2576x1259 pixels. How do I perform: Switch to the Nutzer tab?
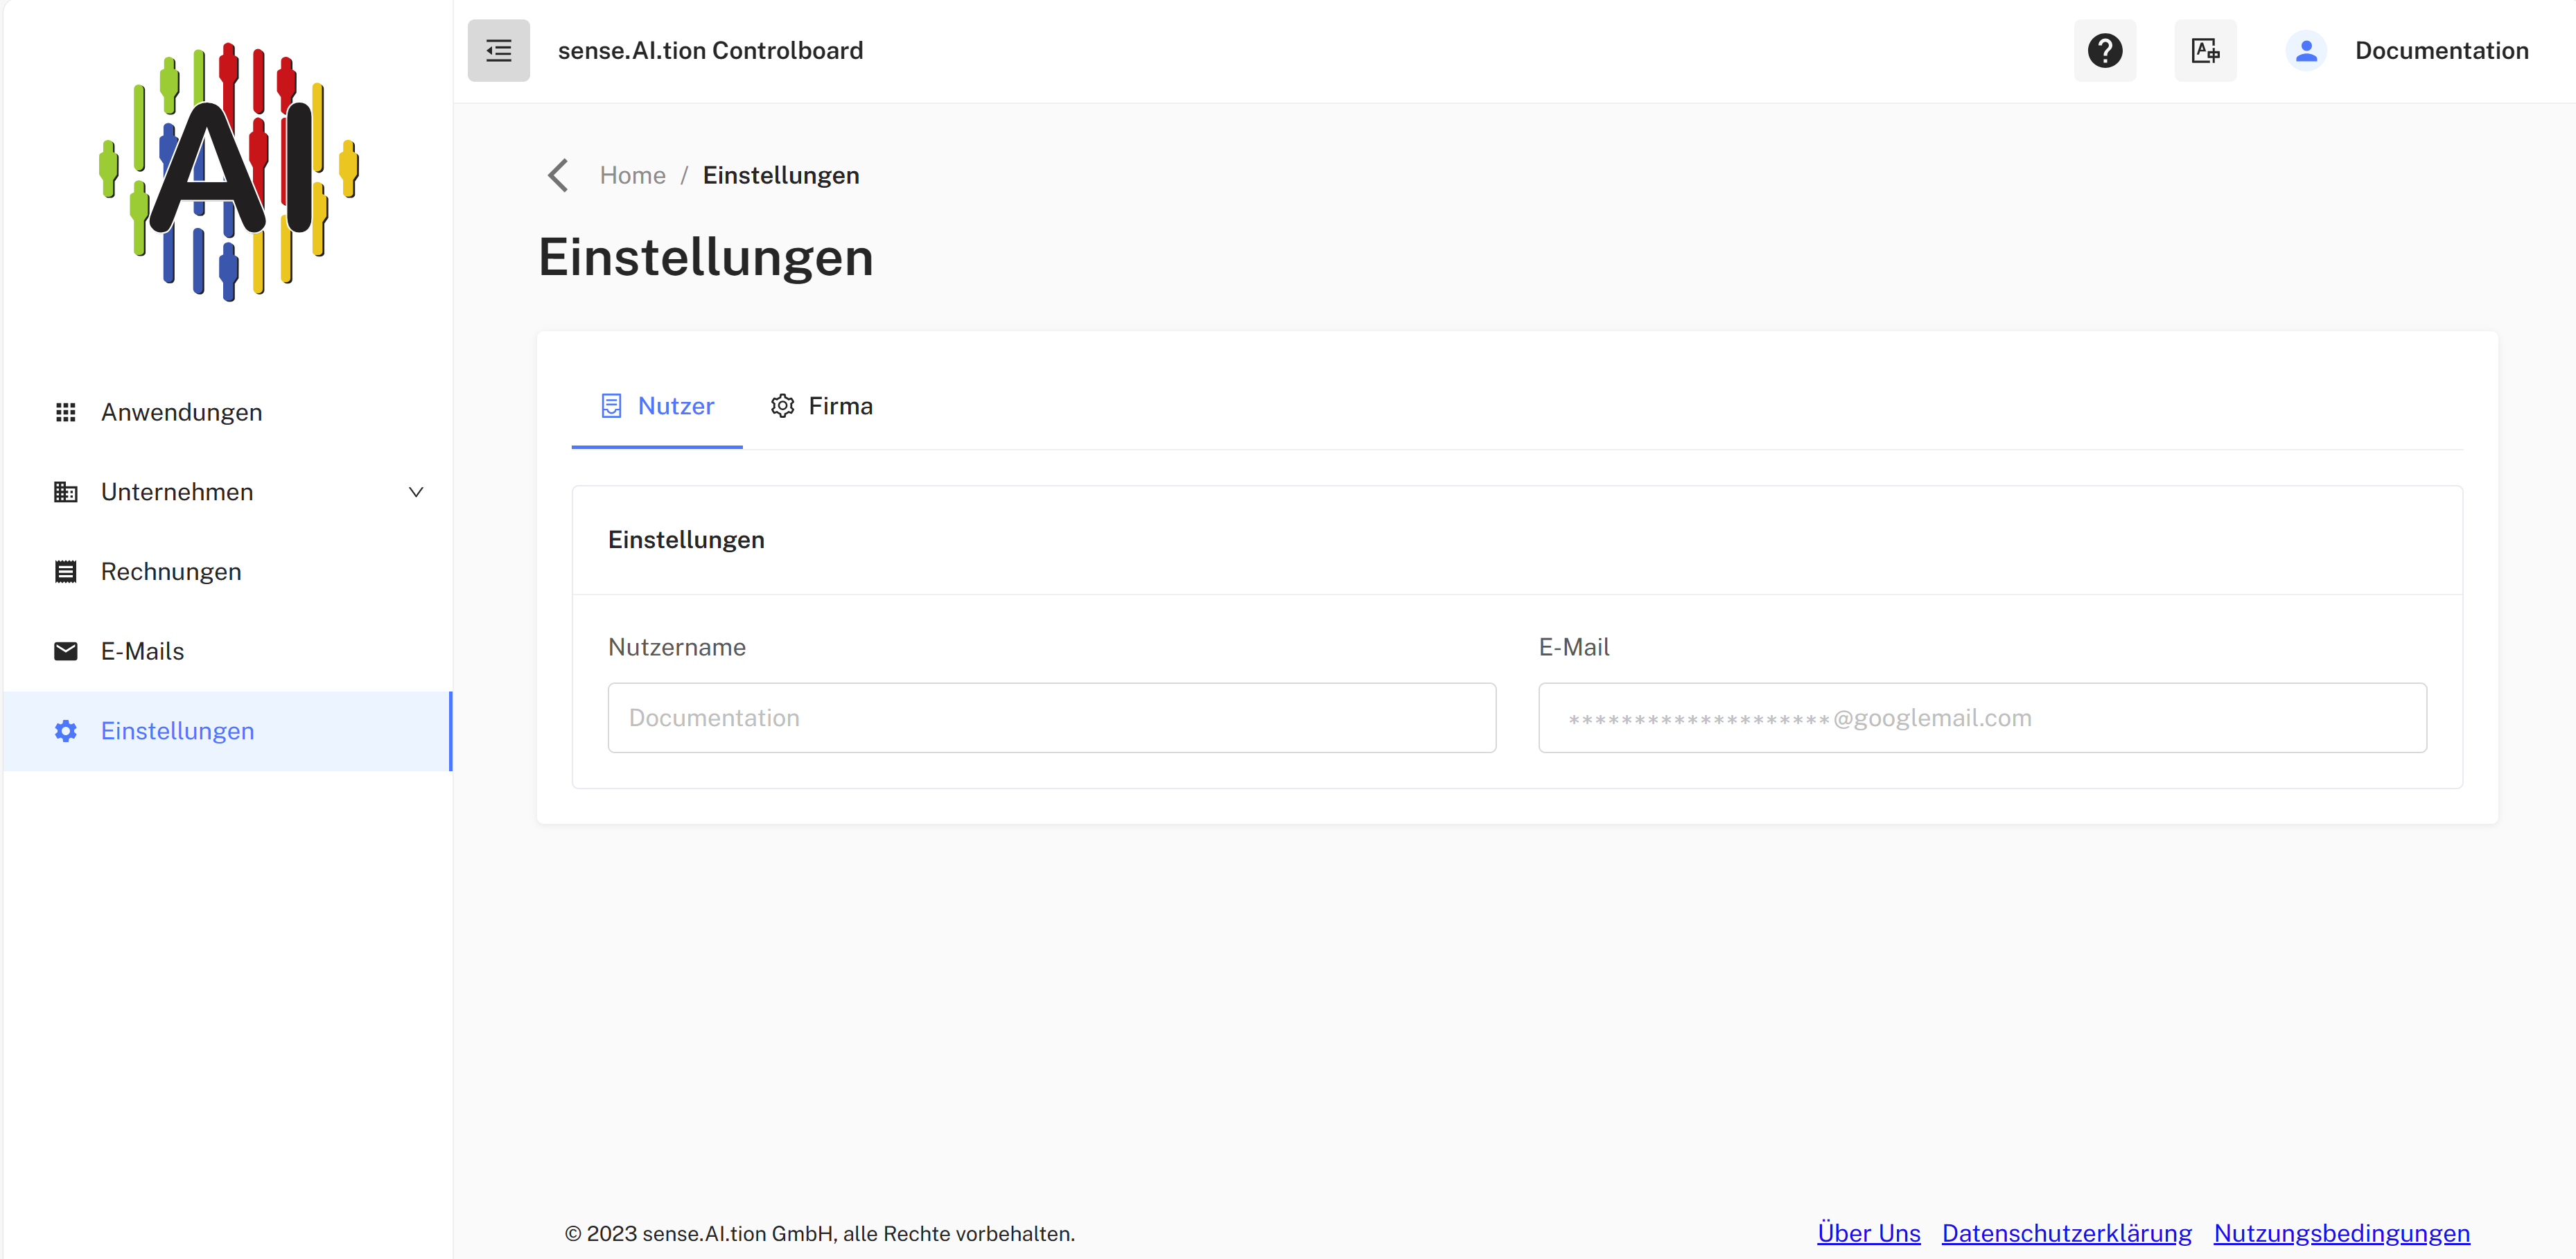pyautogui.click(x=657, y=406)
